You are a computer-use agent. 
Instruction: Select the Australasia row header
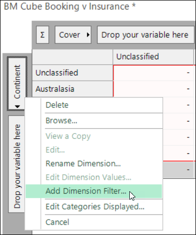point(73,89)
